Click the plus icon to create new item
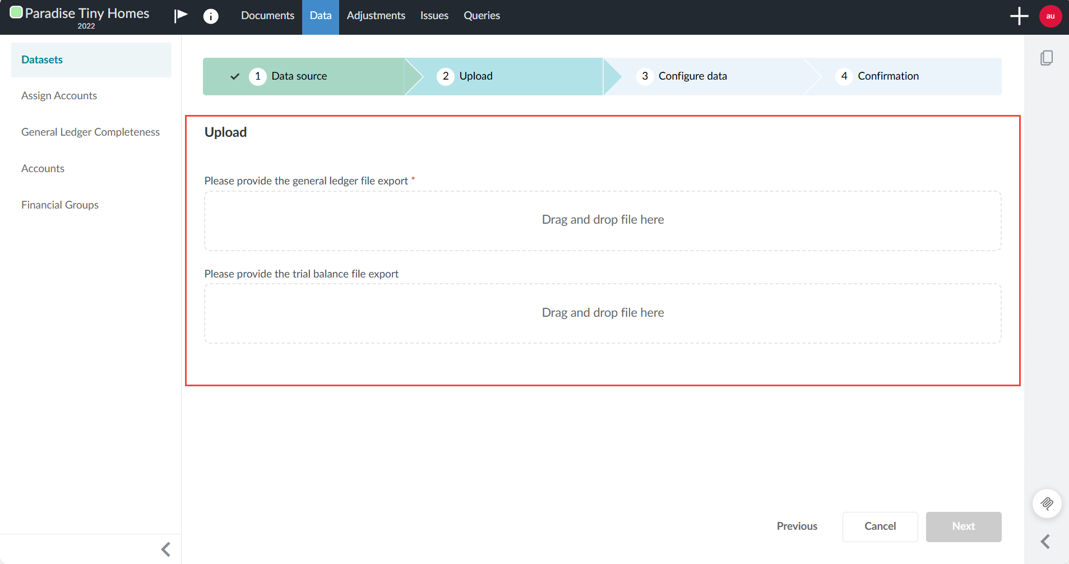The height and width of the screenshot is (564, 1069). tap(1019, 16)
